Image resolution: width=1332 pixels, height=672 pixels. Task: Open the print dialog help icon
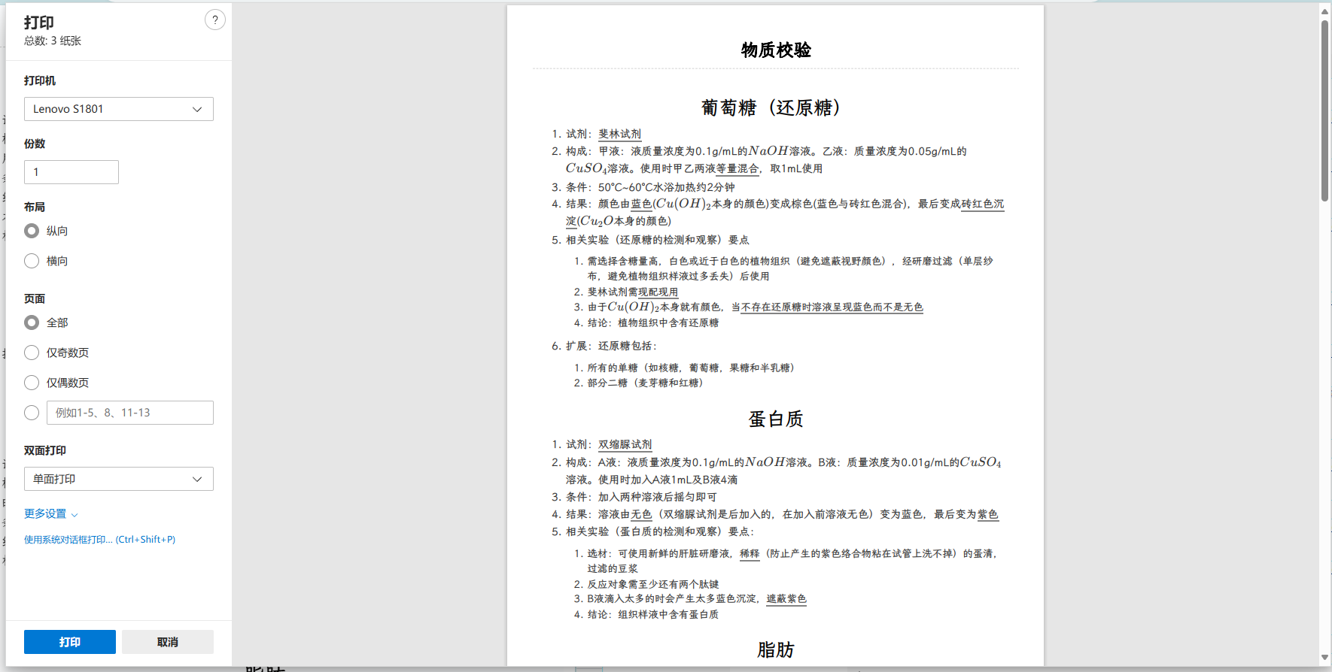(x=215, y=20)
